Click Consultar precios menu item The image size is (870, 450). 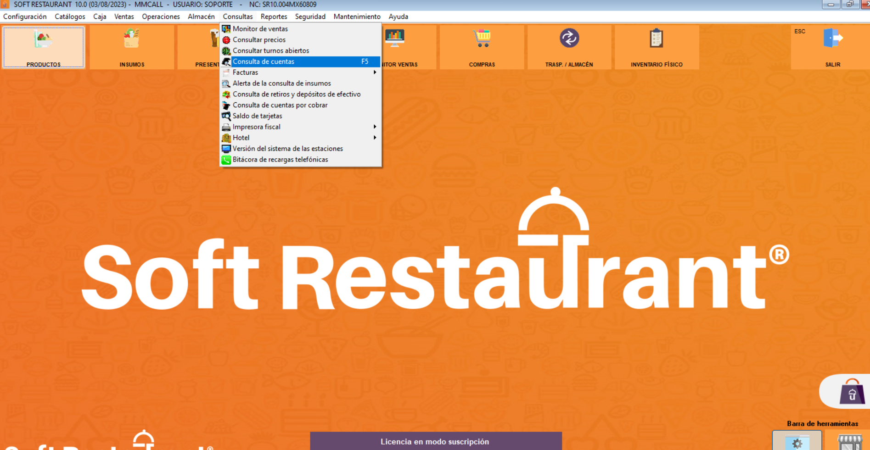coord(259,40)
